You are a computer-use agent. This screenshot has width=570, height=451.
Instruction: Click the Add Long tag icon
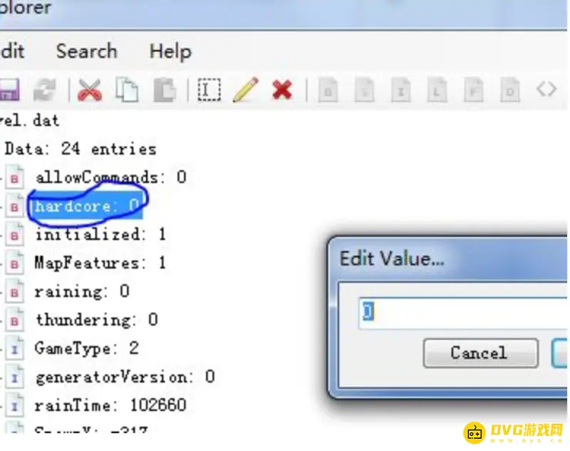pyautogui.click(x=437, y=90)
